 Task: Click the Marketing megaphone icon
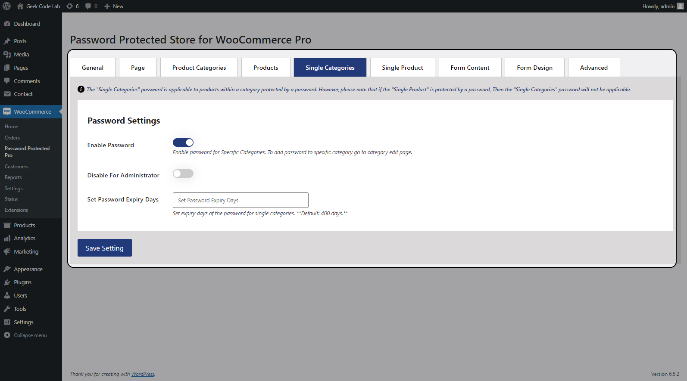[7, 251]
